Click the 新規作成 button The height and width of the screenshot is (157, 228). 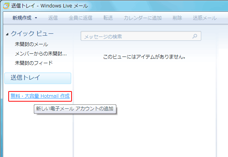[22, 18]
